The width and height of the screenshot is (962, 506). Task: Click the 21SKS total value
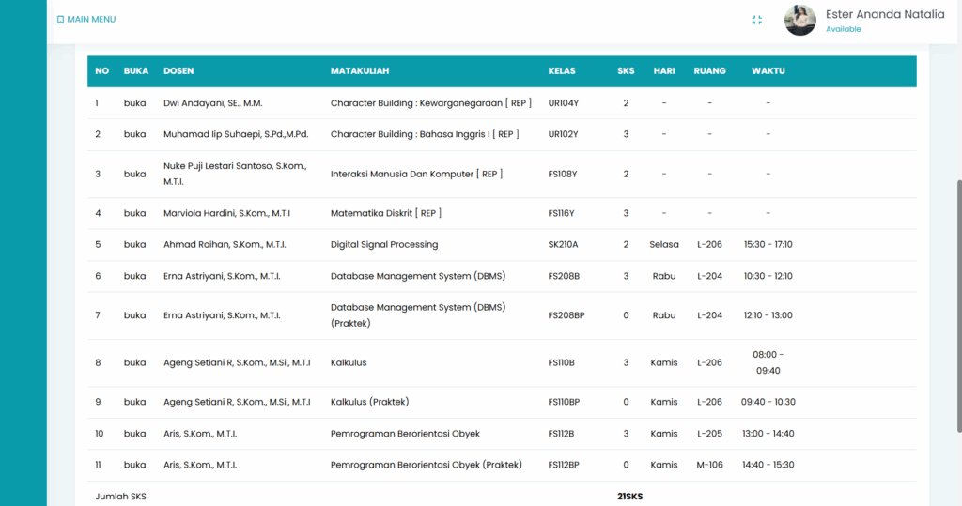[630, 497]
